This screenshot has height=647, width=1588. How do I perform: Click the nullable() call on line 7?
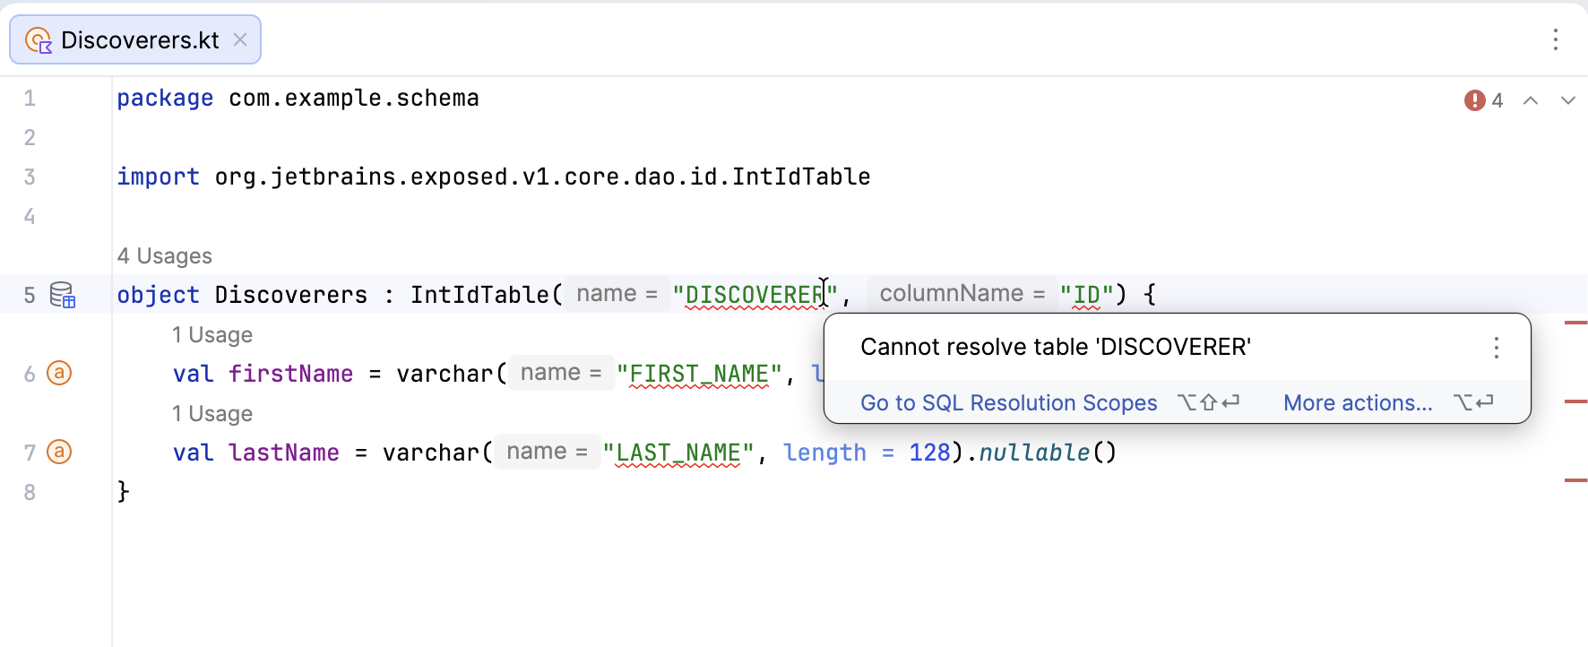pyautogui.click(x=1048, y=453)
